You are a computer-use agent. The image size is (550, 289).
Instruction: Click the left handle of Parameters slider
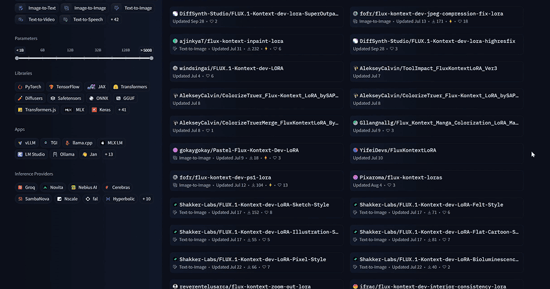(17, 58)
